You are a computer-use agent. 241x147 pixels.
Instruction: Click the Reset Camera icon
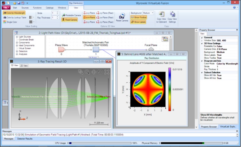[x=122, y=16]
